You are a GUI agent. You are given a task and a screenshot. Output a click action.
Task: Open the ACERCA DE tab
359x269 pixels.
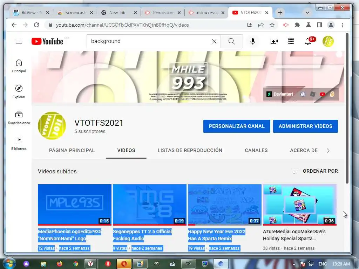tap(304, 150)
